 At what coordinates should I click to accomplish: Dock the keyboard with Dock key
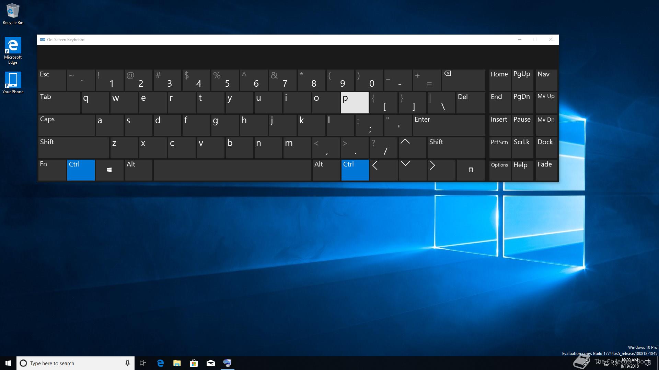point(546,148)
